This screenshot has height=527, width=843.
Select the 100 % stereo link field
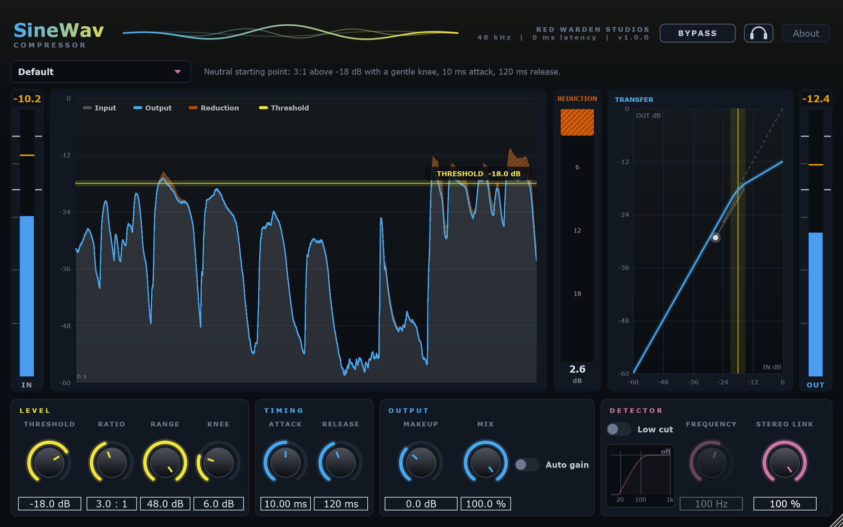point(785,504)
